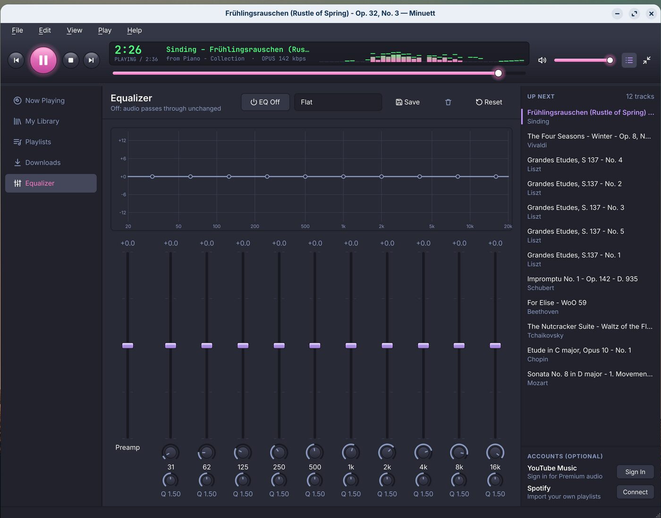661x518 pixels.
Task: Select Equalizer in the sidebar
Action: pos(51,183)
